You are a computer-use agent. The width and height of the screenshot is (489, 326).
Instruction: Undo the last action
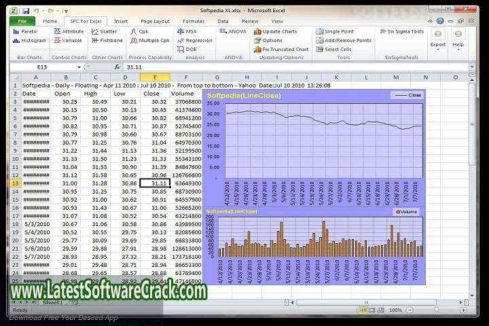tap(36, 11)
